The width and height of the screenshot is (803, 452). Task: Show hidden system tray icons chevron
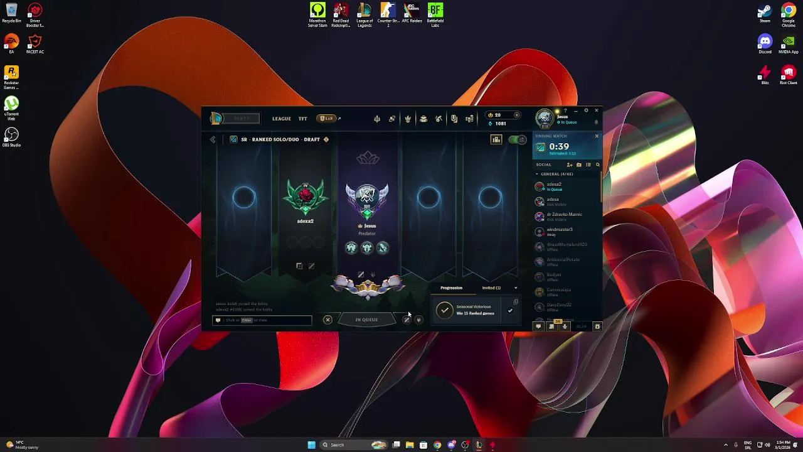[x=726, y=445]
